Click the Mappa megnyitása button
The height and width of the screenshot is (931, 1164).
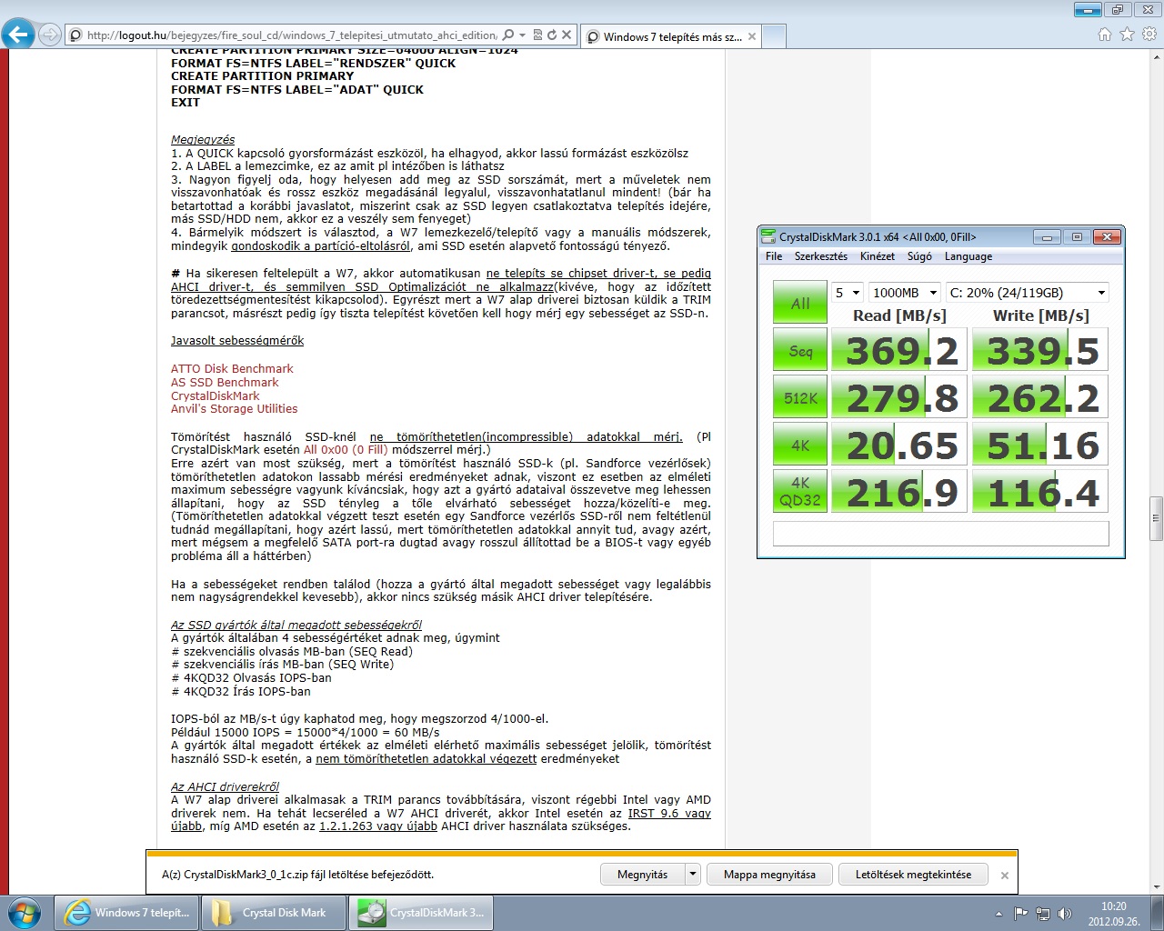(769, 875)
